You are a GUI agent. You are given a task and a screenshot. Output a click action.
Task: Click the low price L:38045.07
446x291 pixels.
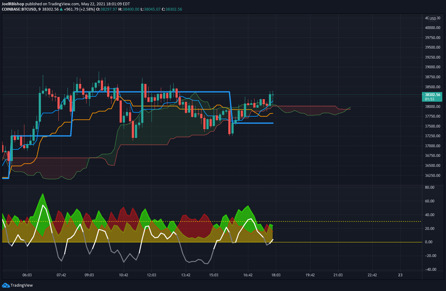(x=151, y=9)
